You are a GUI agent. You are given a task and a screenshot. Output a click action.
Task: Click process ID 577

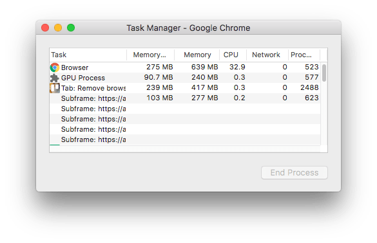point(312,77)
